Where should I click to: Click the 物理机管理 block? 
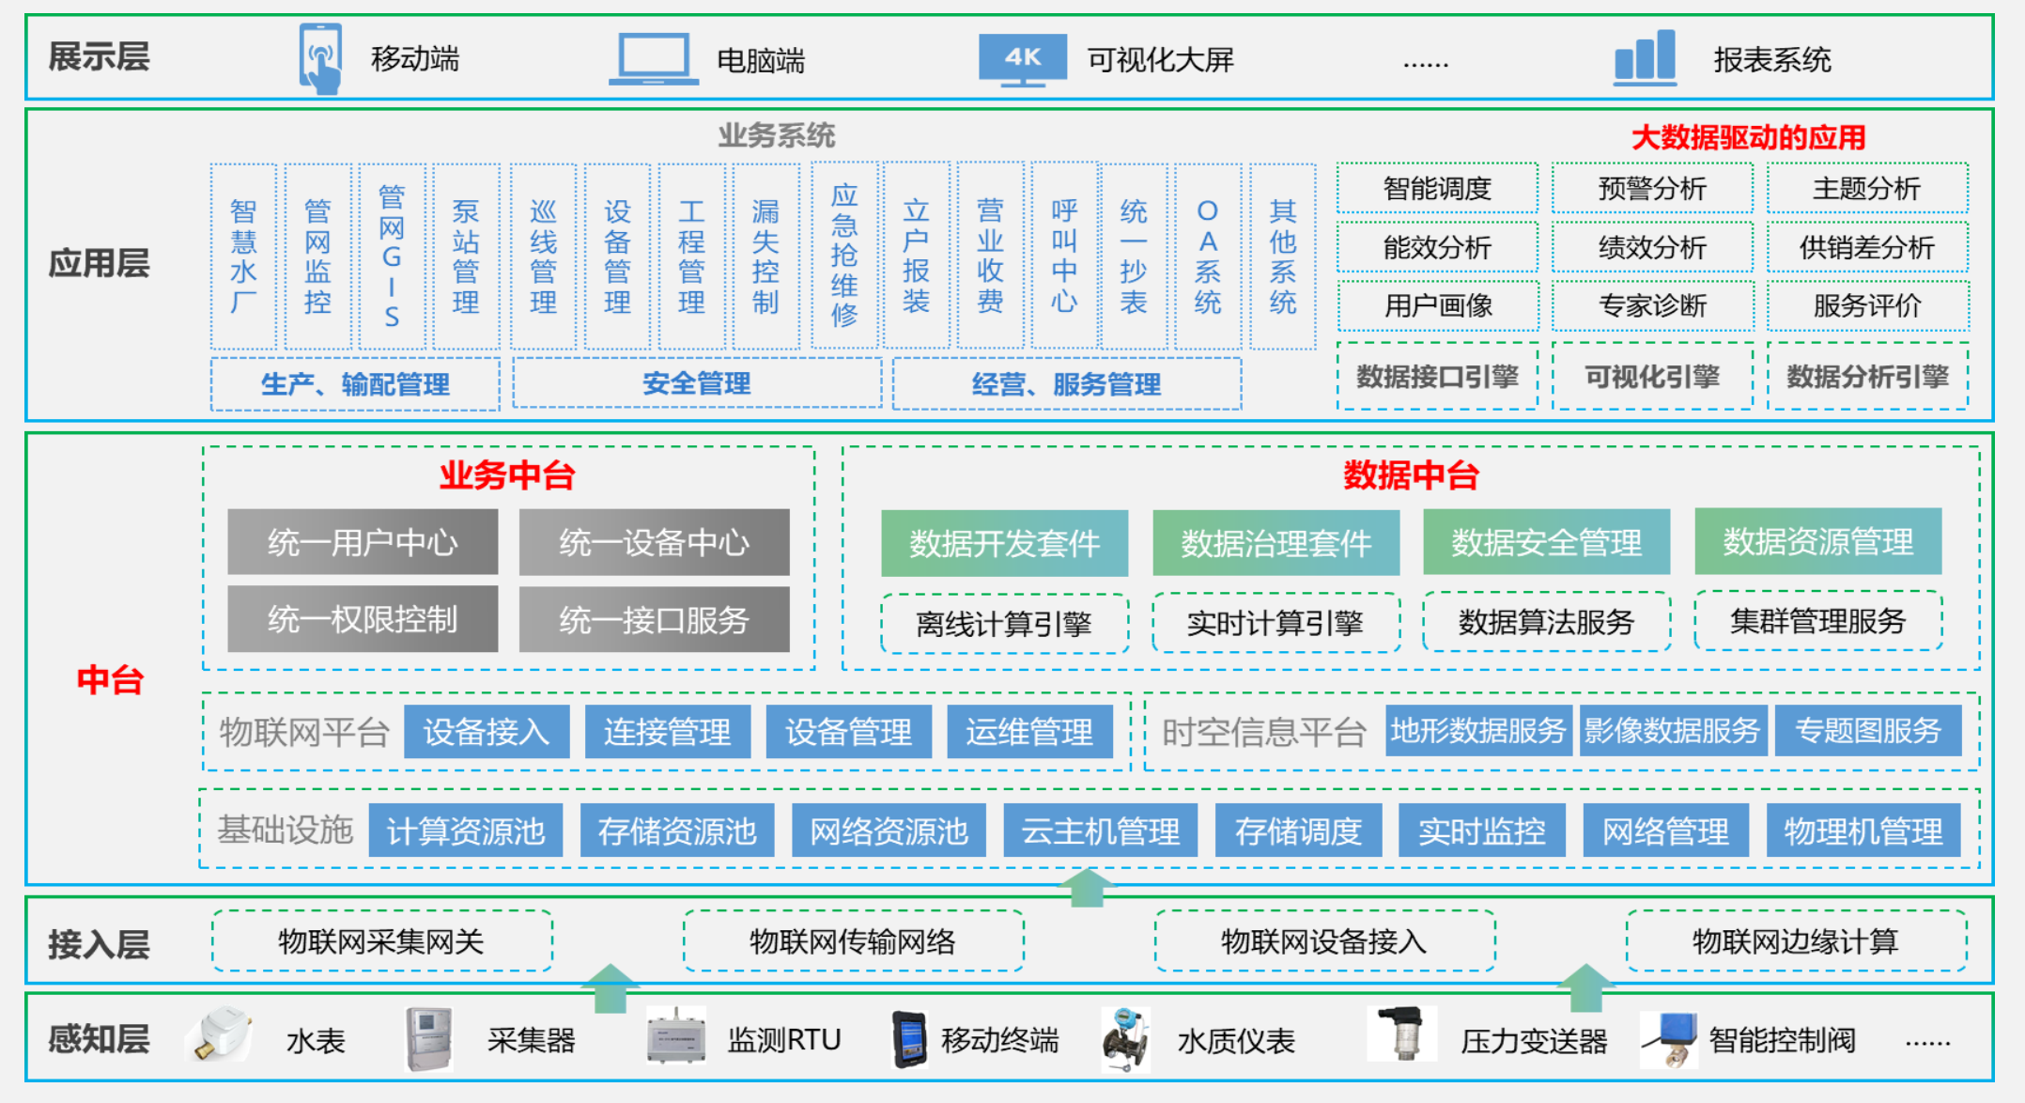(1863, 831)
